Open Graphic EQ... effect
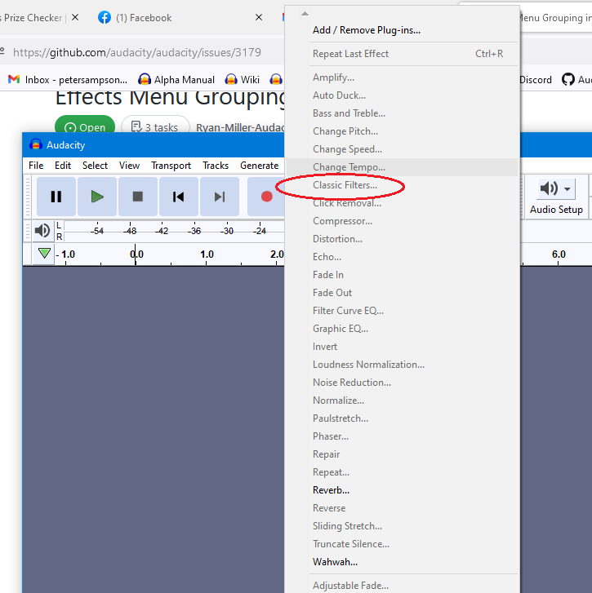 click(402, 329)
